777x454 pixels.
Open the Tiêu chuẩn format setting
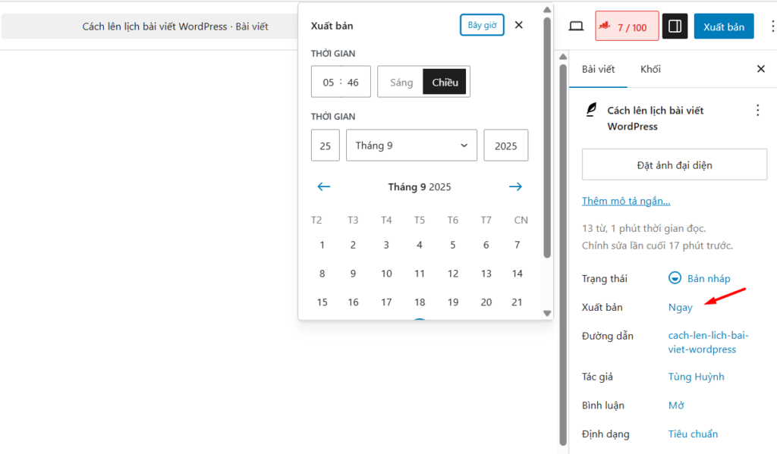click(x=693, y=434)
